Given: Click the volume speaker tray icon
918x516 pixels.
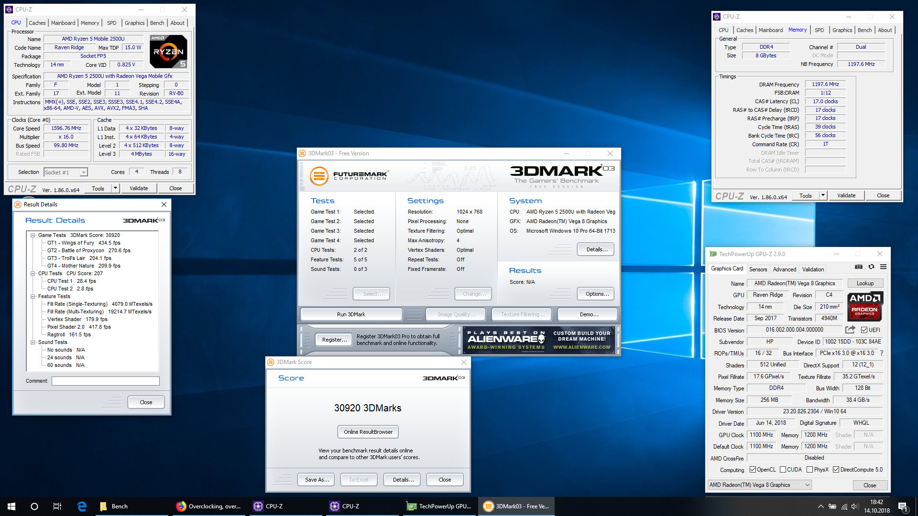Looking at the screenshot, I should click(855, 506).
